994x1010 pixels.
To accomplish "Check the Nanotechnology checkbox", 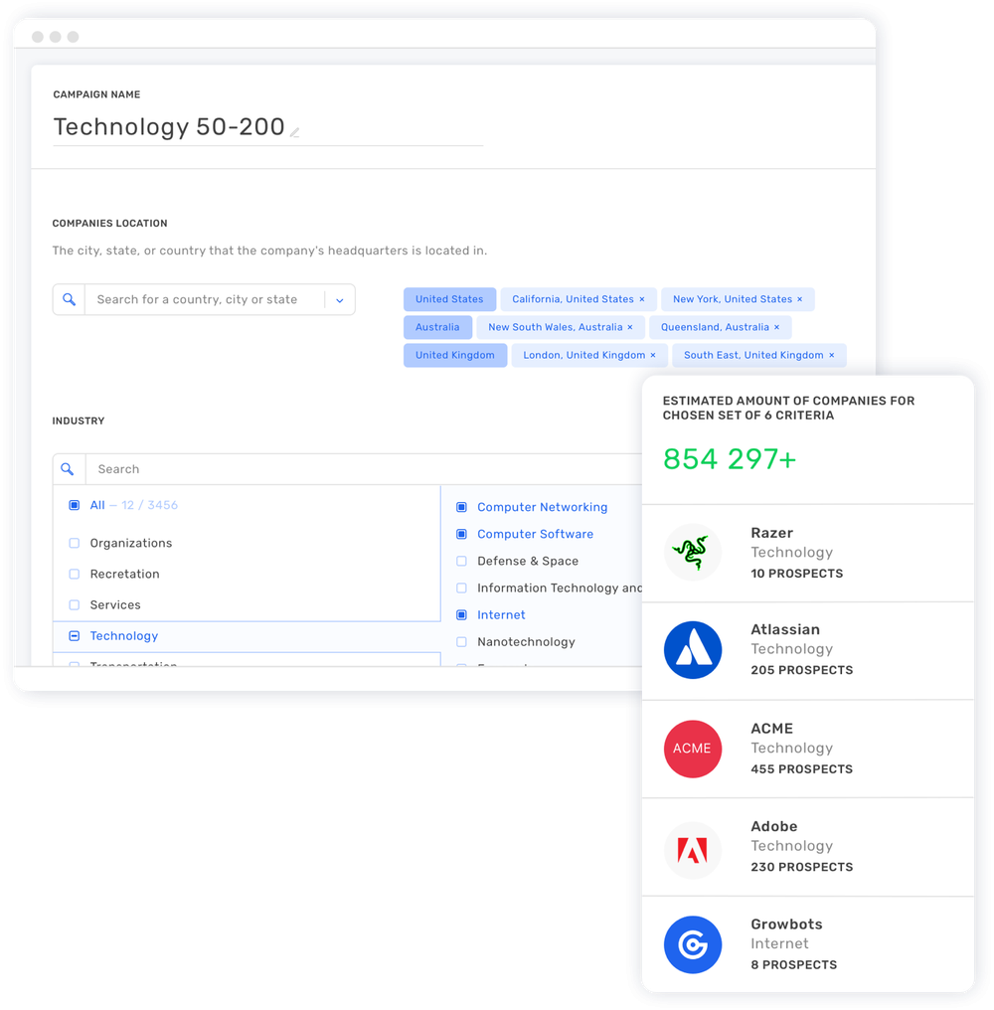I will coord(461,642).
